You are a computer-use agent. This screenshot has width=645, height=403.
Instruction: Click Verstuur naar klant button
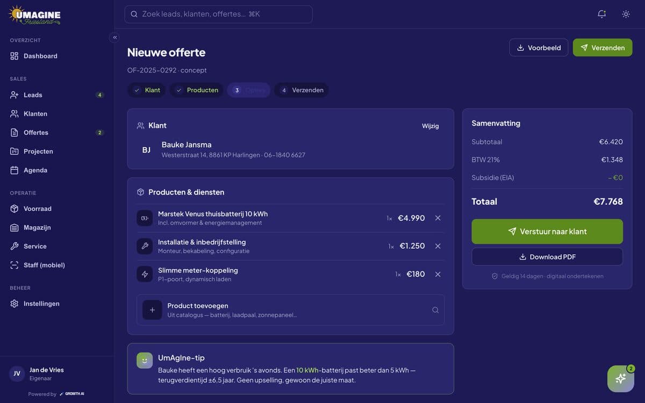click(547, 232)
